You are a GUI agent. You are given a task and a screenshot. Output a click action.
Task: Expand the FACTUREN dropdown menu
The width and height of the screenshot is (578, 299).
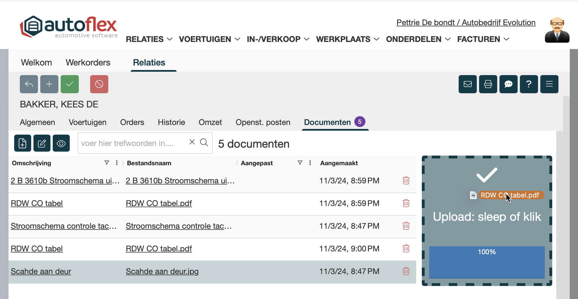pos(483,39)
